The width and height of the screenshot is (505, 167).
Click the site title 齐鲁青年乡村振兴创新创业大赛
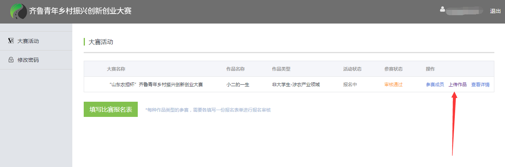click(80, 11)
